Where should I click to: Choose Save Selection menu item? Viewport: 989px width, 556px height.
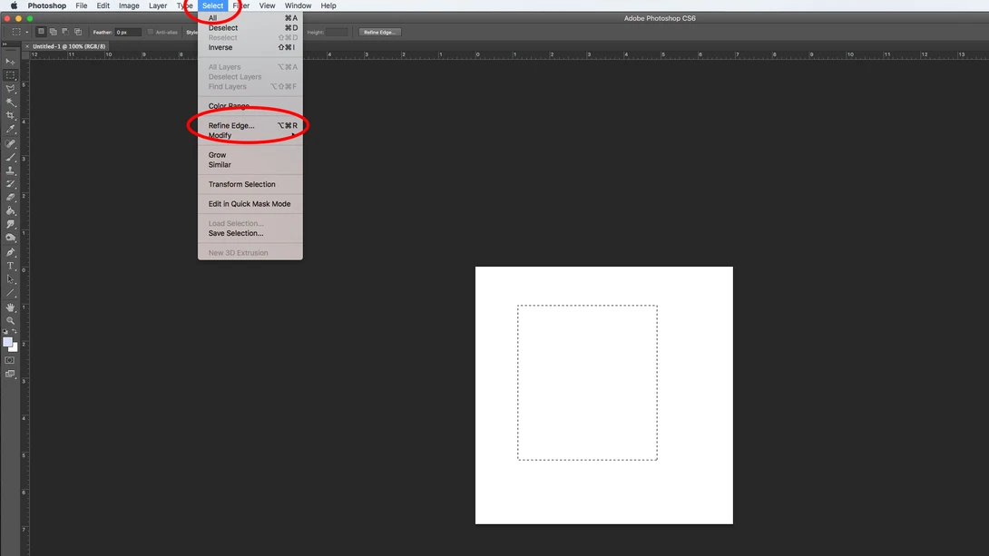click(250, 233)
